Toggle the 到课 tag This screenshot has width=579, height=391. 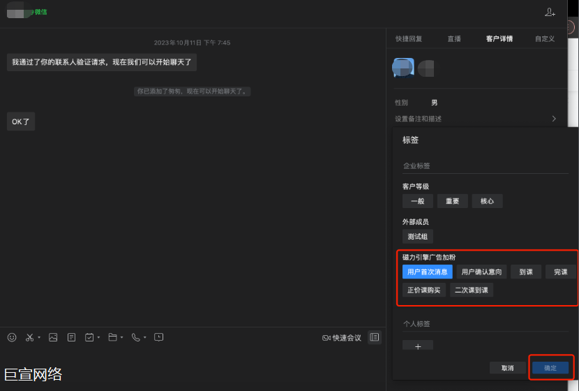(526, 272)
